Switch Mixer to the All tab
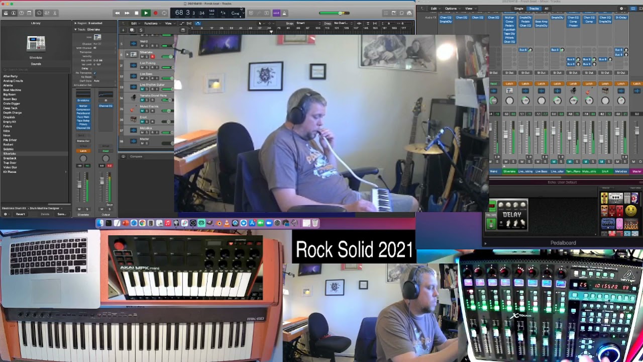The image size is (643, 362). (547, 9)
